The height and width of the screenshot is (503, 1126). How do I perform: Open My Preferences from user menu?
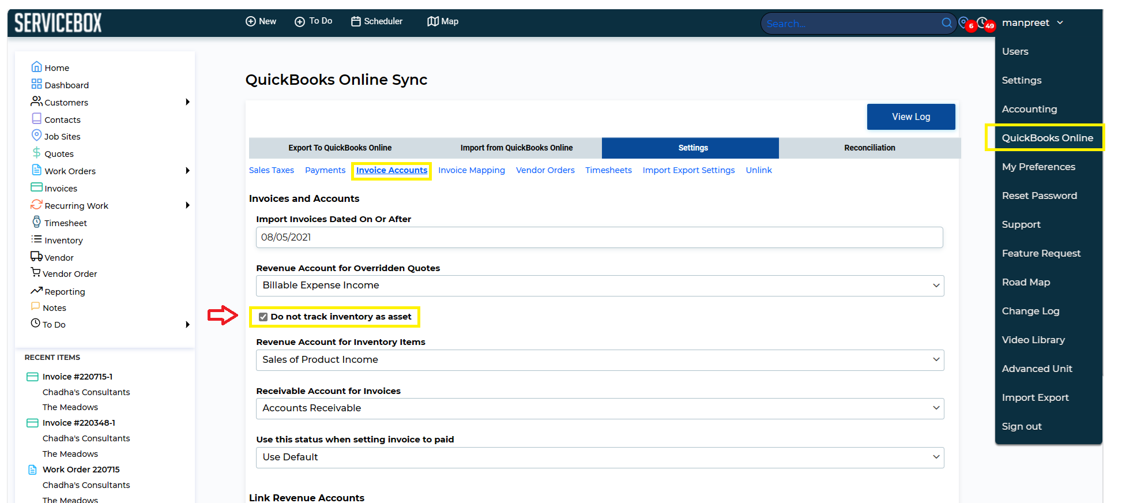(x=1038, y=167)
